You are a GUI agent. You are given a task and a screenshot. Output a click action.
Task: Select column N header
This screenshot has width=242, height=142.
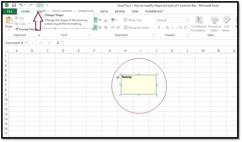219,51
